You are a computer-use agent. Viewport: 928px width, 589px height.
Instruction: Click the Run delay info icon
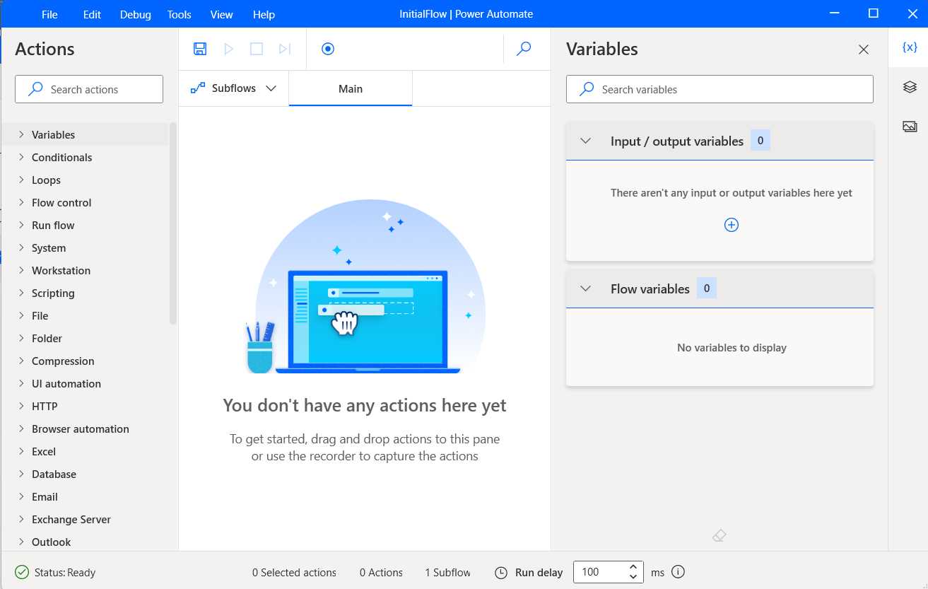click(x=679, y=572)
